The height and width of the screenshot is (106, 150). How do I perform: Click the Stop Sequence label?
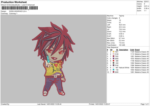click(112, 47)
